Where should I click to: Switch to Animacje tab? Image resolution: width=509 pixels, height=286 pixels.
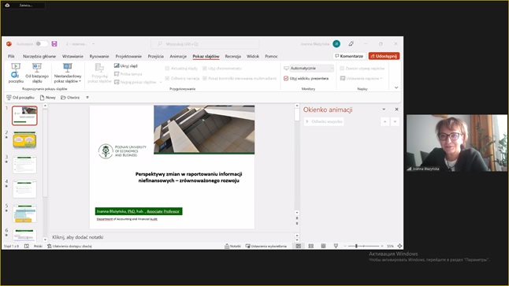coord(178,56)
